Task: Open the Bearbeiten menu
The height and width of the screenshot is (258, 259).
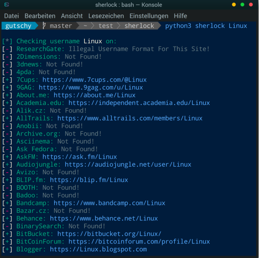Action: point(40,16)
